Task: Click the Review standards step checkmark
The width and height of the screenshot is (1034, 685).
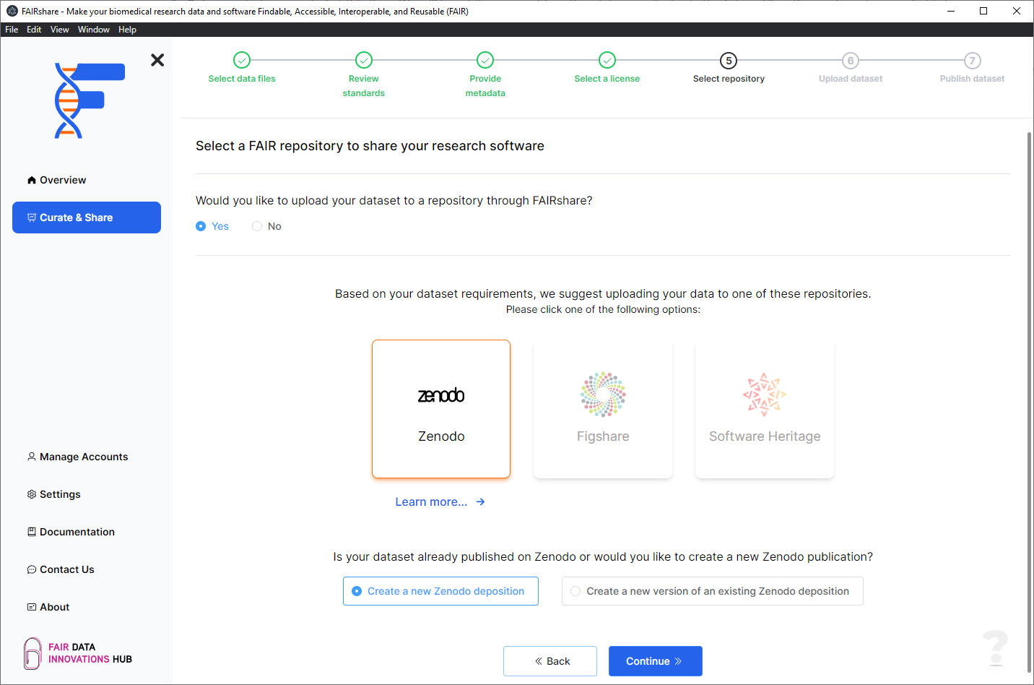Action: [x=364, y=60]
